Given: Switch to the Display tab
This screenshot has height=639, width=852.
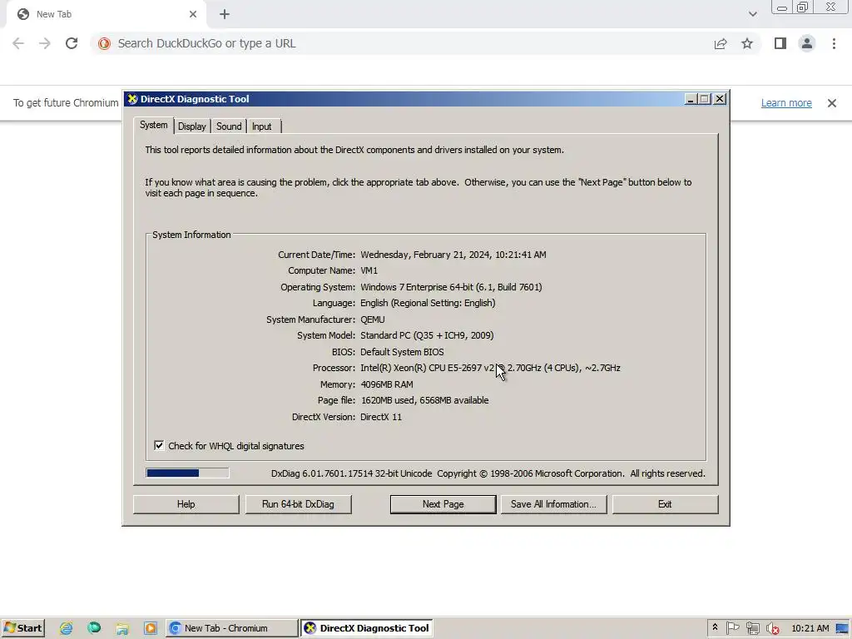Looking at the screenshot, I should click(192, 126).
